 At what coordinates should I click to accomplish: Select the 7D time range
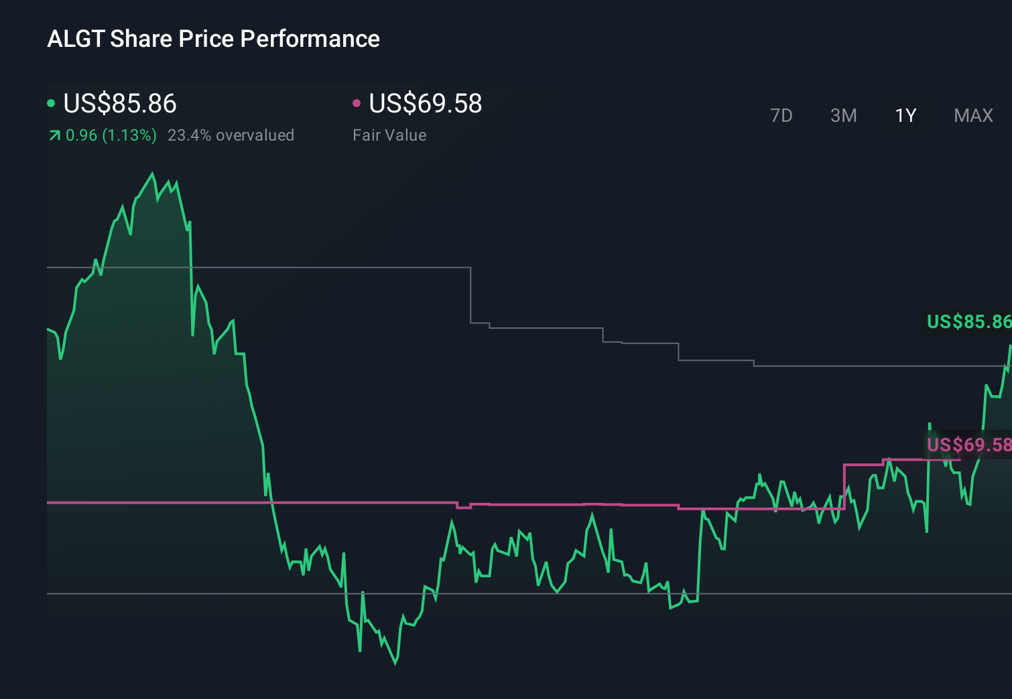pos(781,115)
